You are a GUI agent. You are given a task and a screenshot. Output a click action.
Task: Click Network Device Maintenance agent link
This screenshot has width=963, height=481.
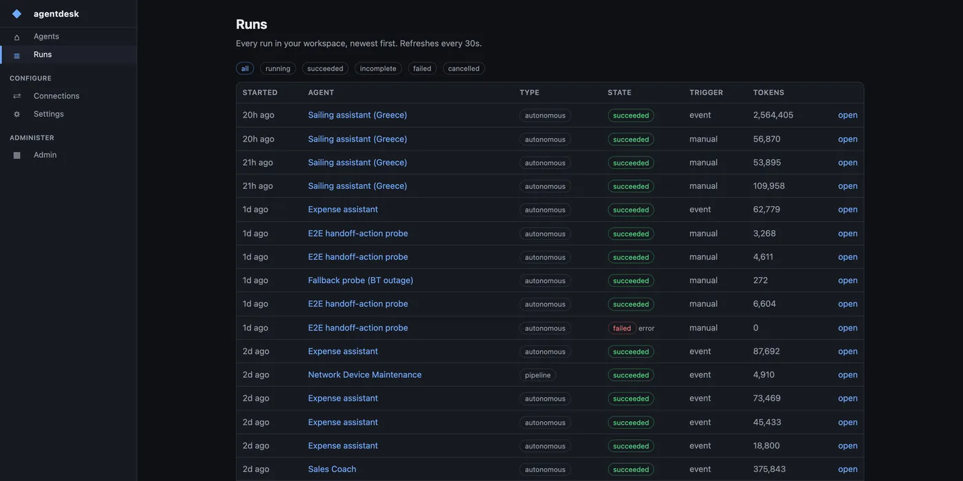(365, 374)
